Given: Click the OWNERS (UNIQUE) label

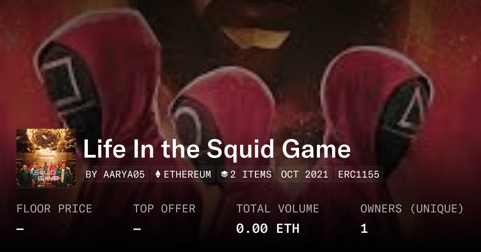Looking at the screenshot, I should [x=412, y=209].
